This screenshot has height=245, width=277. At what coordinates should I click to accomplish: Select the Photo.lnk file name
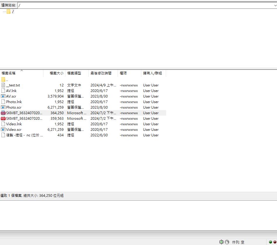(x=14, y=102)
